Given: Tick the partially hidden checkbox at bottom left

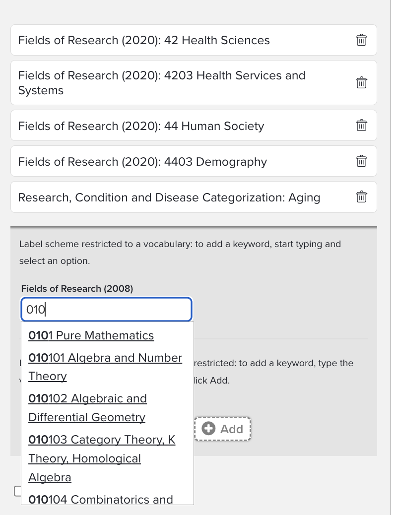Looking at the screenshot, I should [x=17, y=491].
